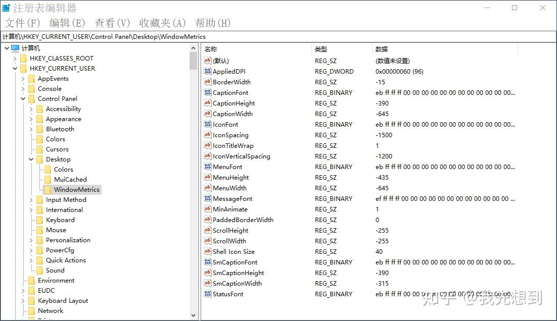Viewport: 557px width, 321px height.
Task: Click the IconSpacing string icon
Action: (x=207, y=135)
